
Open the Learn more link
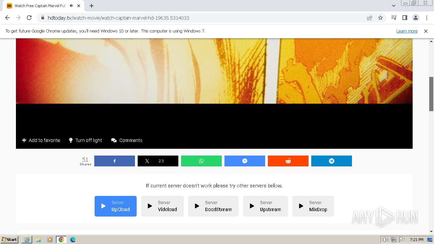(x=407, y=31)
